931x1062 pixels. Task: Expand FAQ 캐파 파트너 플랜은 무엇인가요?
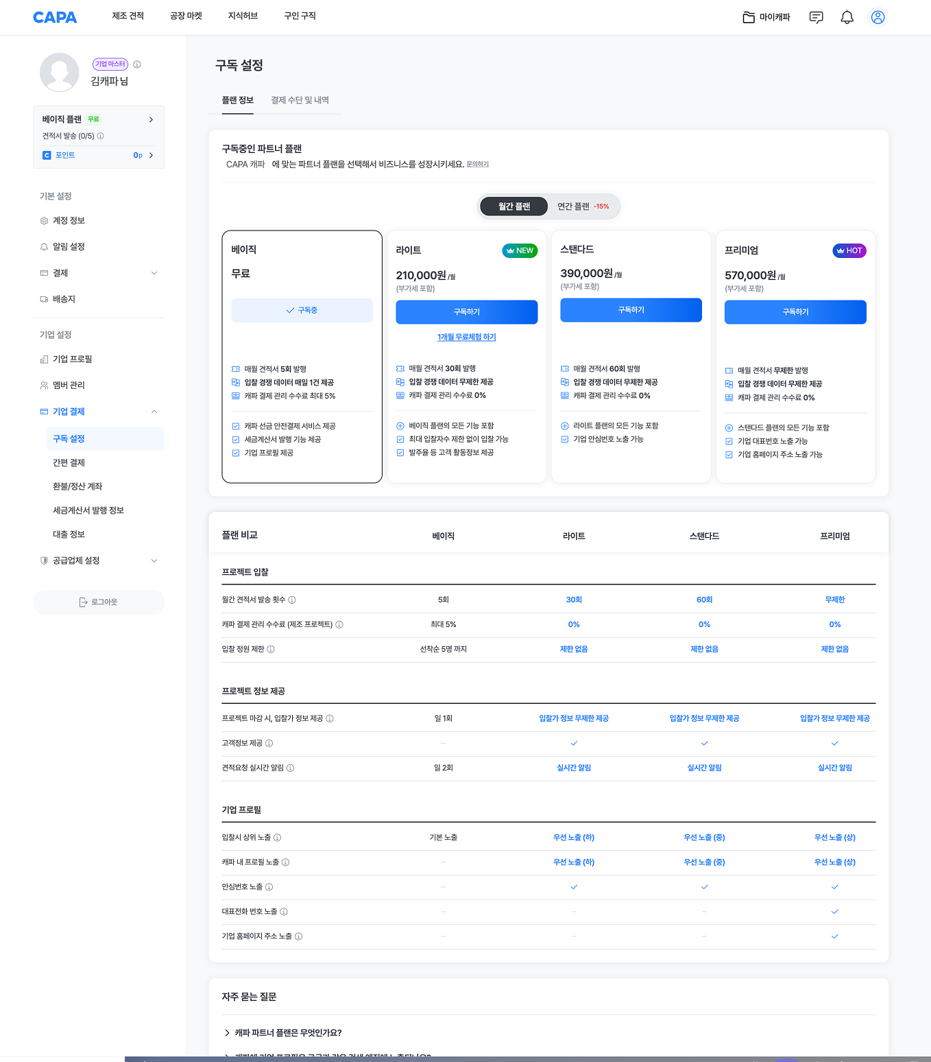(288, 1032)
